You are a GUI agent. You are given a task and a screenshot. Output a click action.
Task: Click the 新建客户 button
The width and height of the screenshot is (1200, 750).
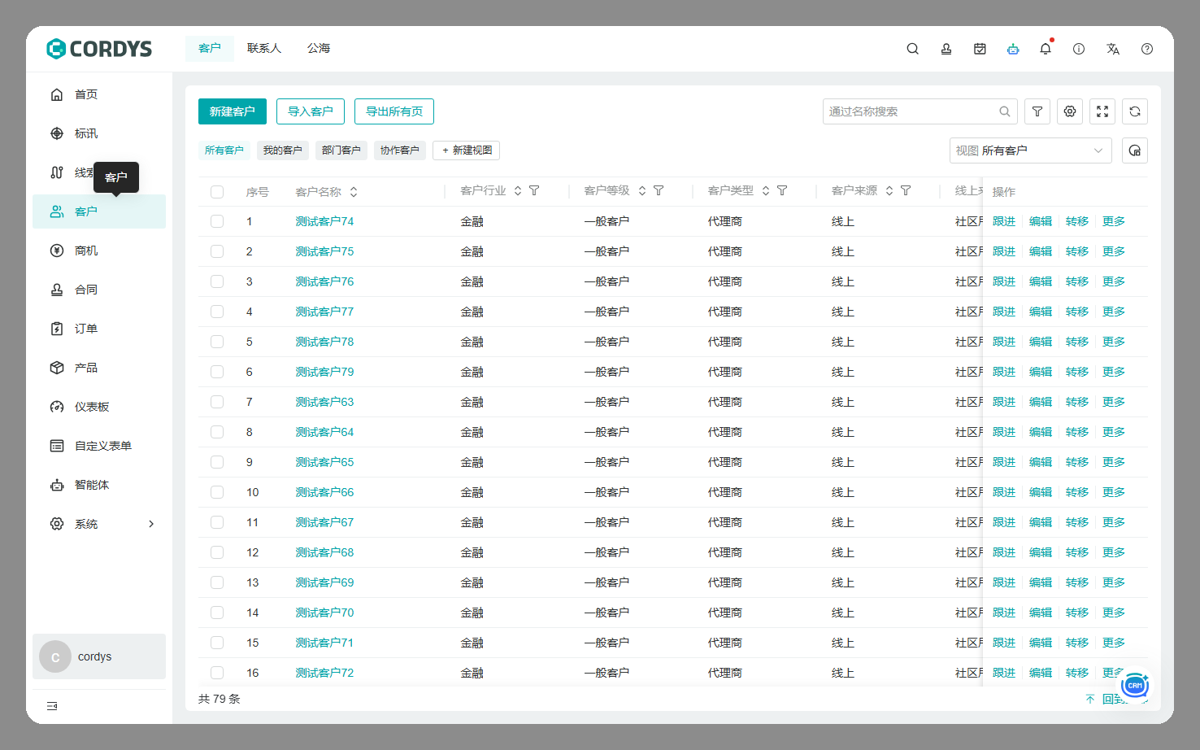tap(233, 111)
